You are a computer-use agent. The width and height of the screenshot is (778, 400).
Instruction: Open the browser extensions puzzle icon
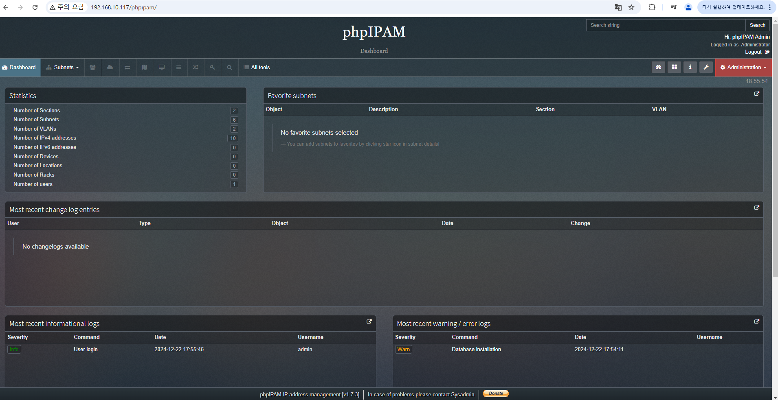652,7
